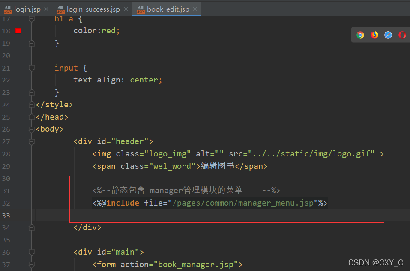Click the text "color:red;"
Screen dimensions: 410x271
(96, 31)
